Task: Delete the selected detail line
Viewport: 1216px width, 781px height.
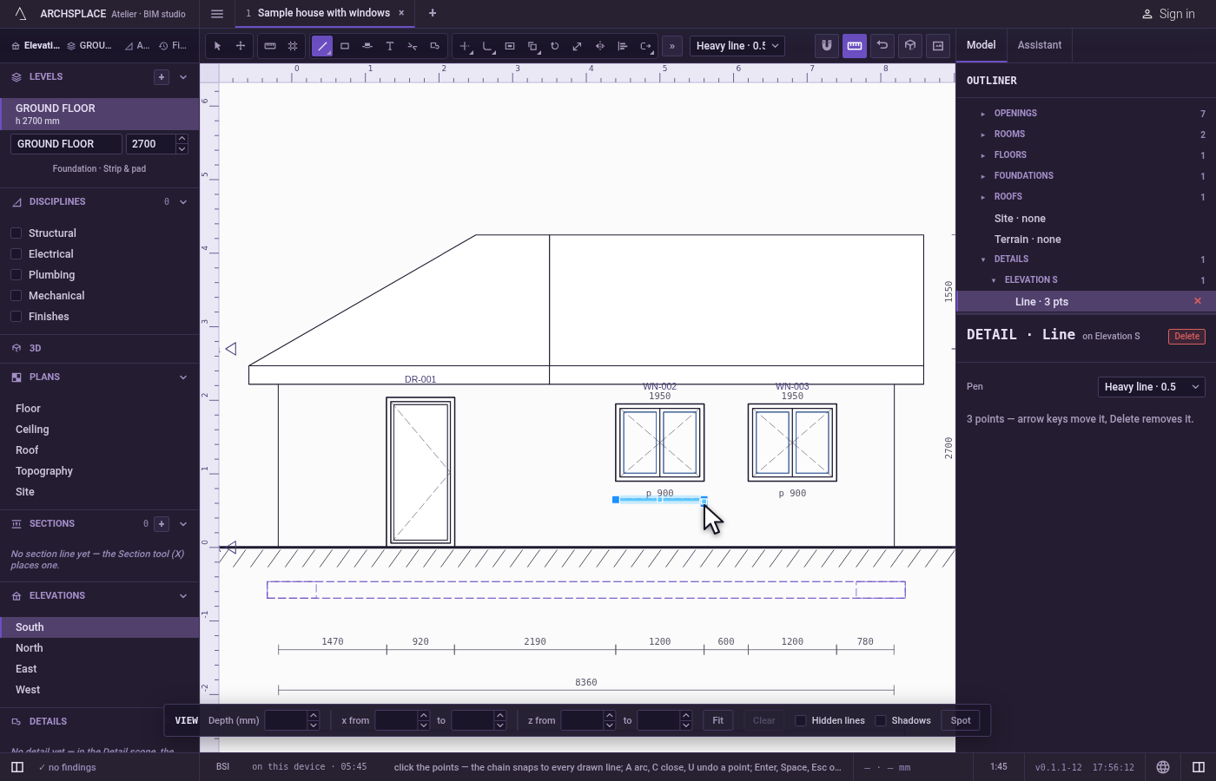Action: 1186,337
